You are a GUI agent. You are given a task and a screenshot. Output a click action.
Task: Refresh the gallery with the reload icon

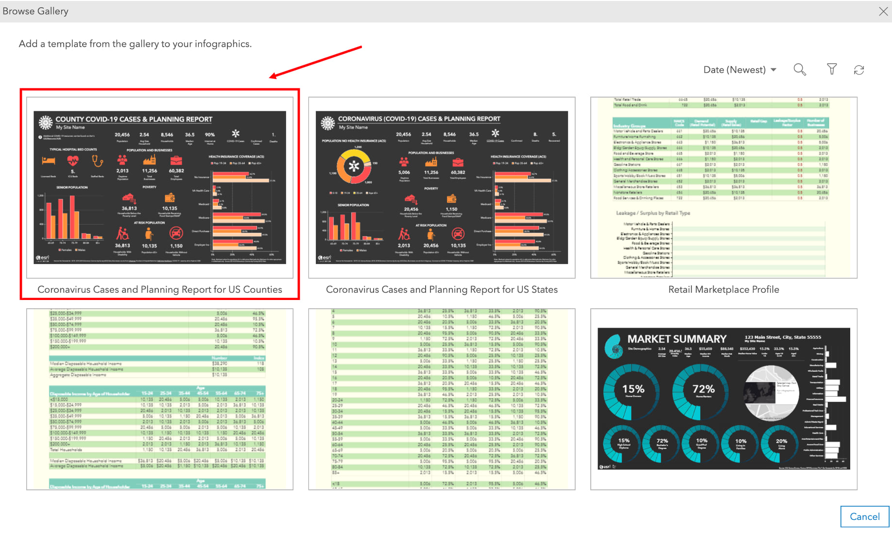(859, 70)
